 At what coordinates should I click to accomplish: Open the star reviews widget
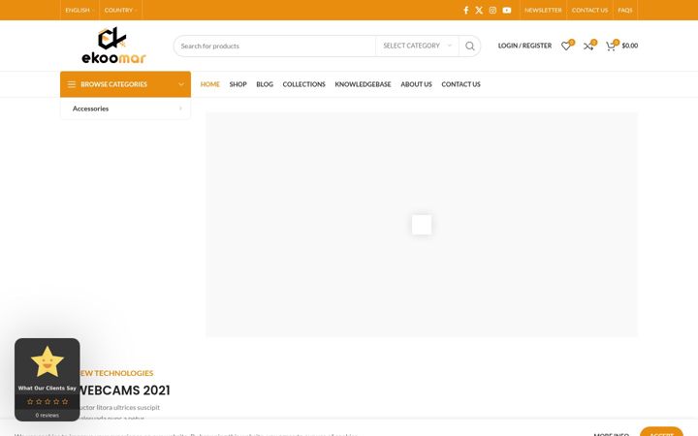click(x=48, y=380)
